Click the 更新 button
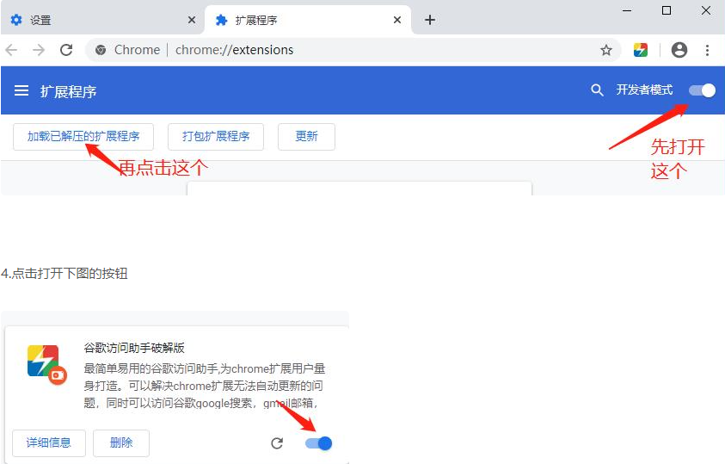Screen dimensions: 725x464 pyautogui.click(x=306, y=137)
